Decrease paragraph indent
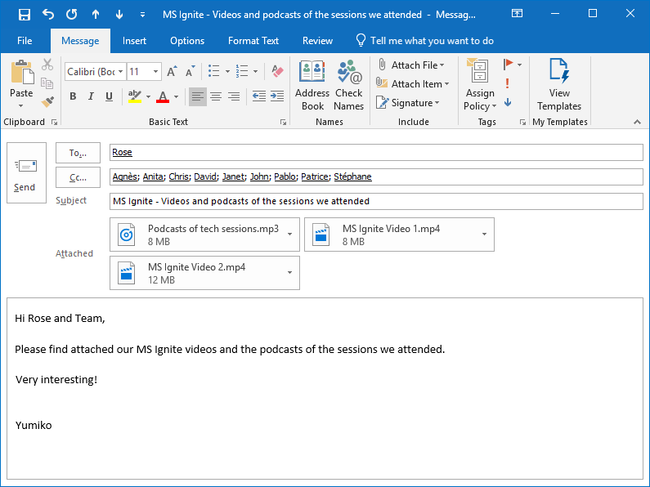 tap(259, 96)
